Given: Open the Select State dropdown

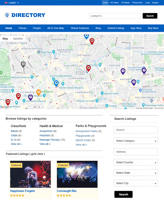Looking at the screenshot, I should coord(136,173).
